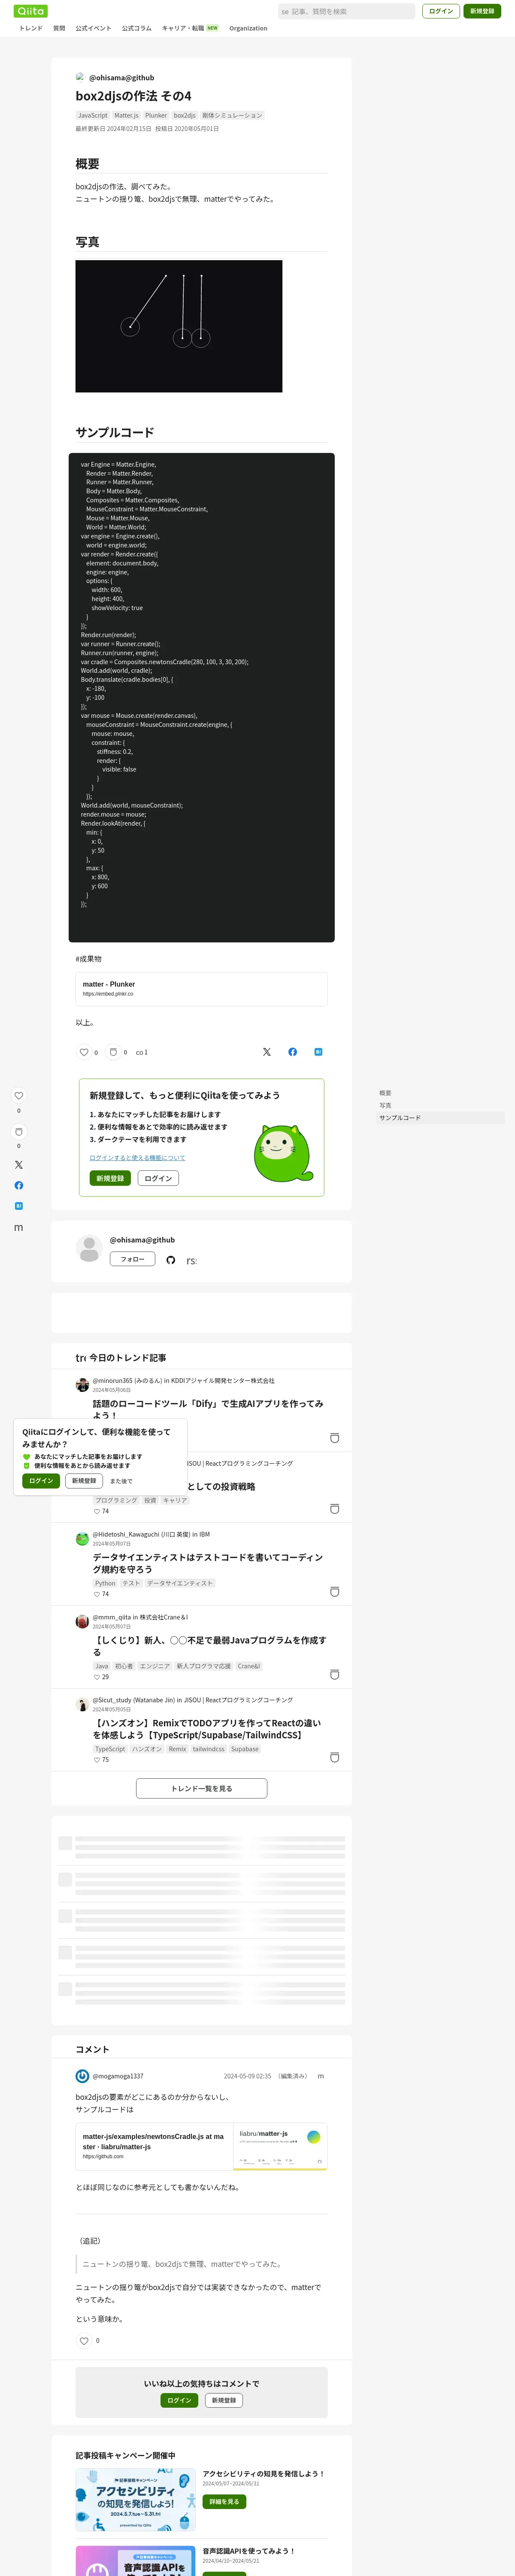The height and width of the screenshot is (2576, 515).
Task: Click the JavaScript tag
Action: point(93,116)
